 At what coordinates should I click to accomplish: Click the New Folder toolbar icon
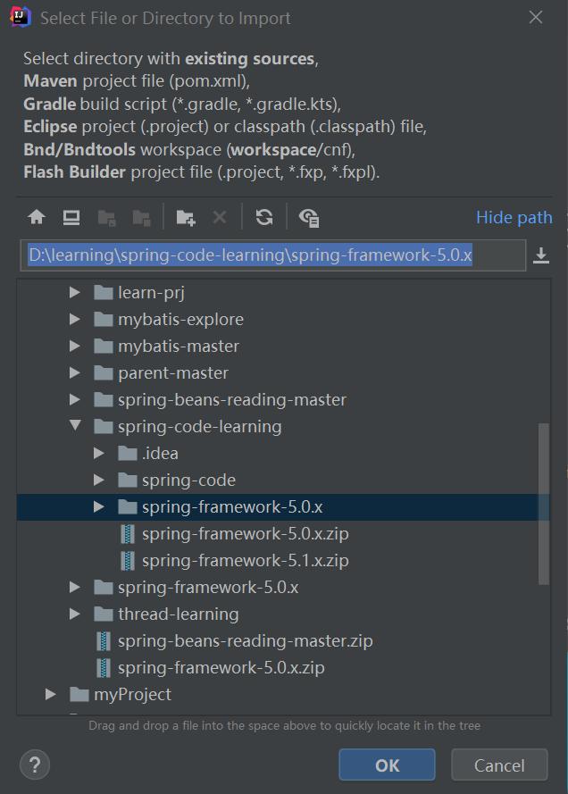pos(186,217)
